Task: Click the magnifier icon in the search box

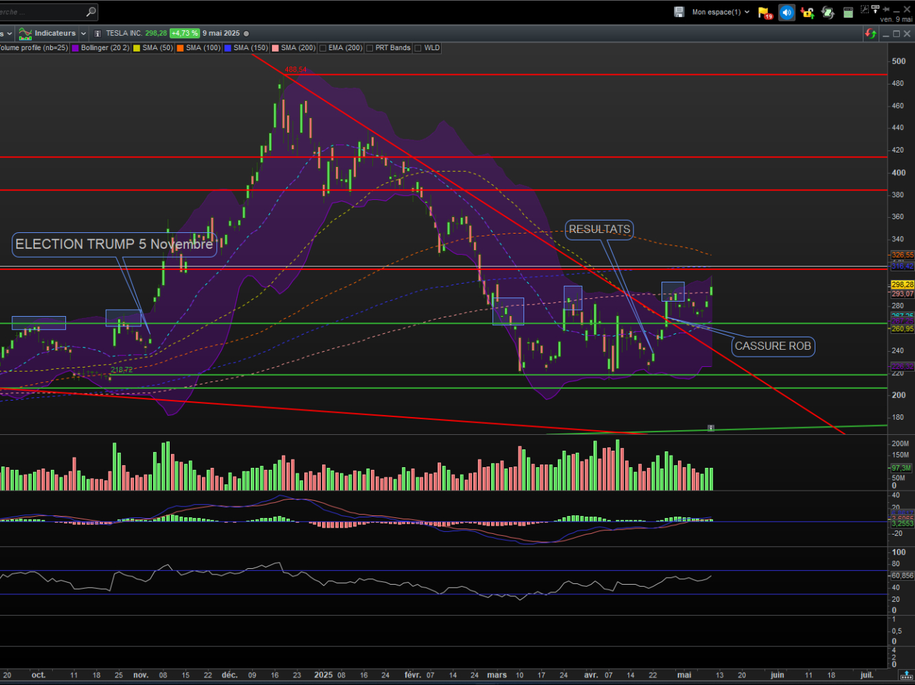Action: coord(91,12)
